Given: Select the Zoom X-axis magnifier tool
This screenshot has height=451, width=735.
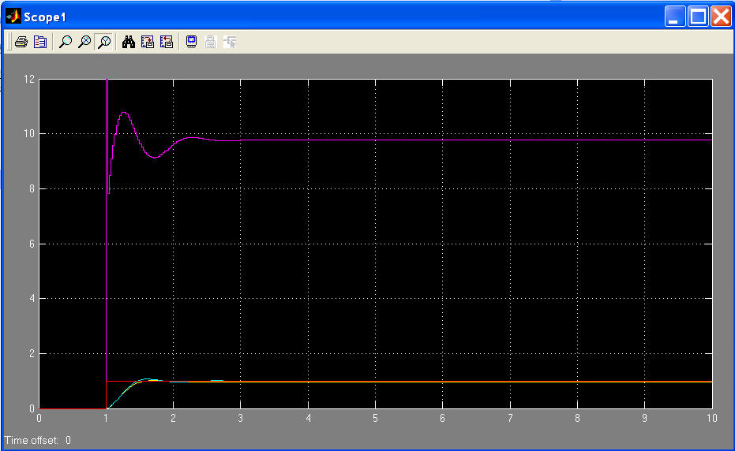Looking at the screenshot, I should pos(84,42).
